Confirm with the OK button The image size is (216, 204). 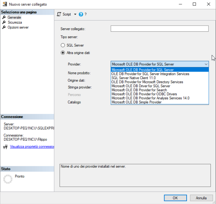[x=175, y=198]
